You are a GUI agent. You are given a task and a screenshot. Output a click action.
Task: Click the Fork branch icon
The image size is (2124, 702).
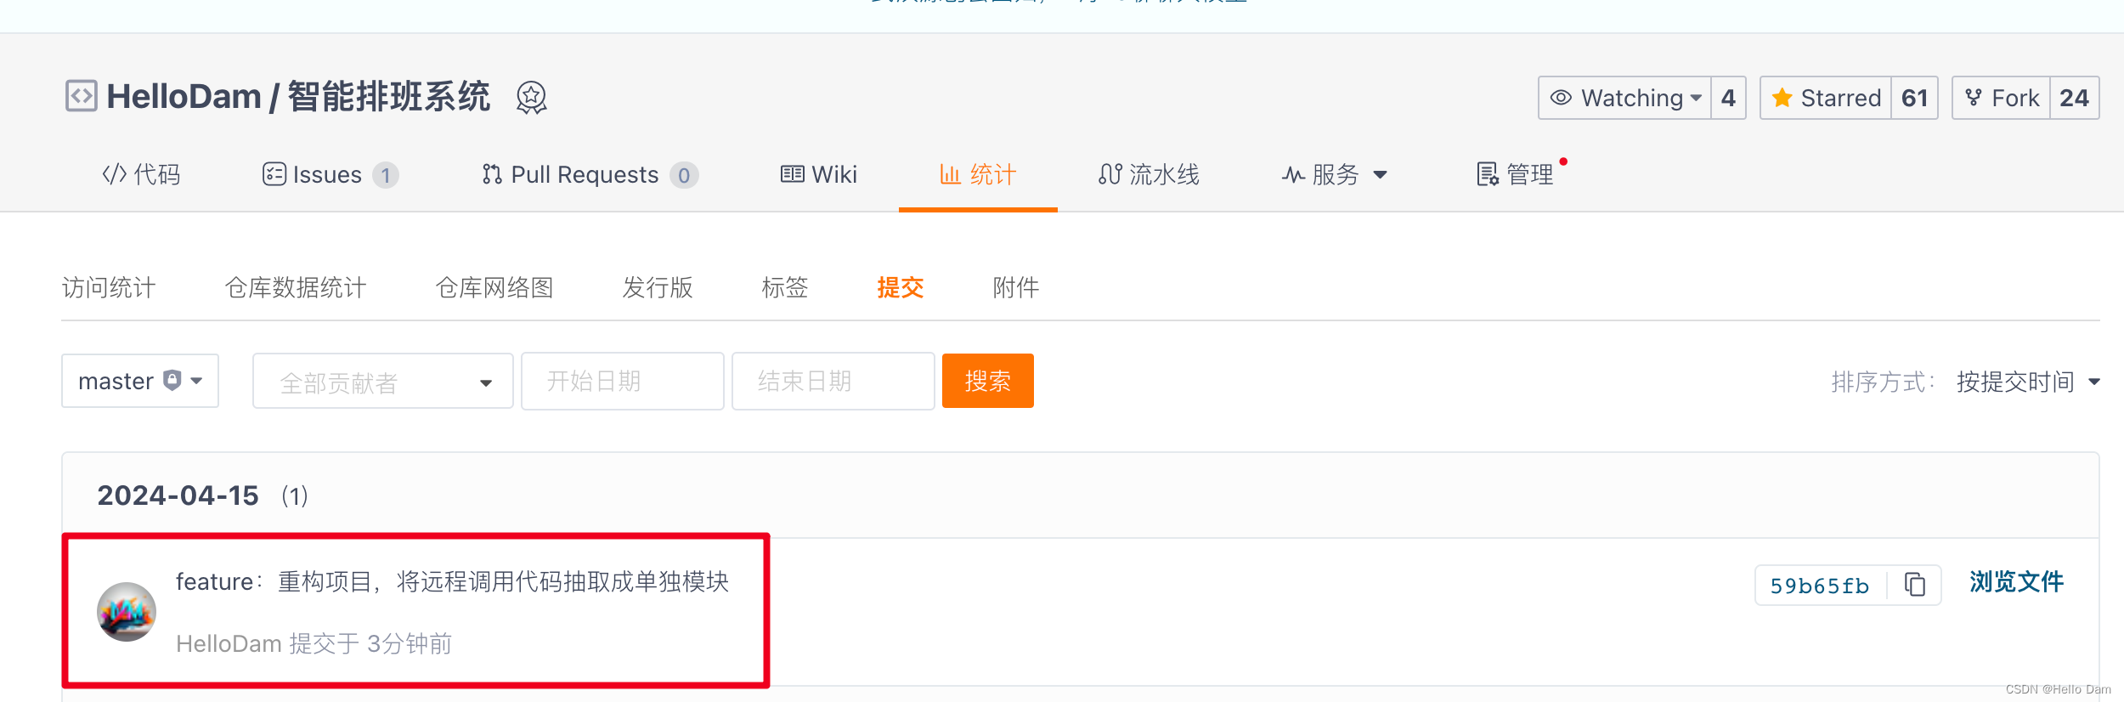pyautogui.click(x=1974, y=98)
